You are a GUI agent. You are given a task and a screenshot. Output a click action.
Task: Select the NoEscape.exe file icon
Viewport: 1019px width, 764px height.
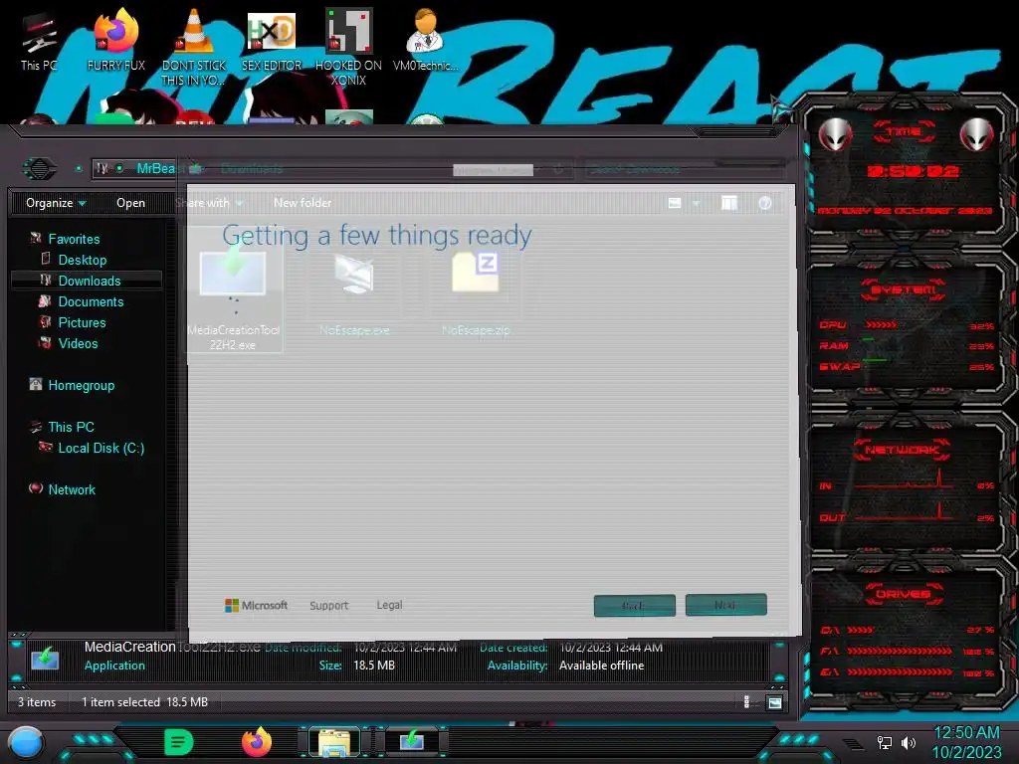pos(354,276)
